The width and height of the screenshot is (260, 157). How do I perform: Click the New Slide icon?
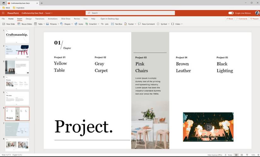pos(4,24)
